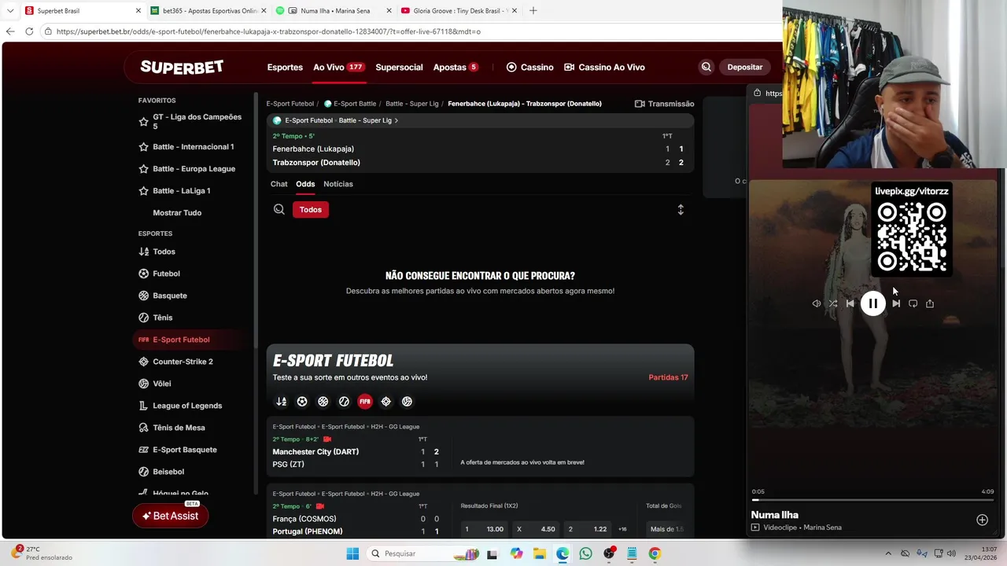Image resolution: width=1007 pixels, height=566 pixels.
Task: Filter live events by tennis ball icon
Action: 344,402
